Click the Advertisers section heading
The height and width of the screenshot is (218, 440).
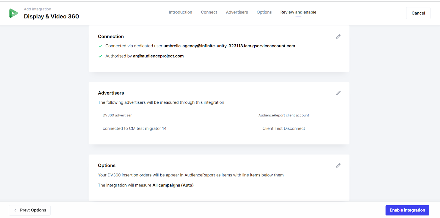click(111, 93)
